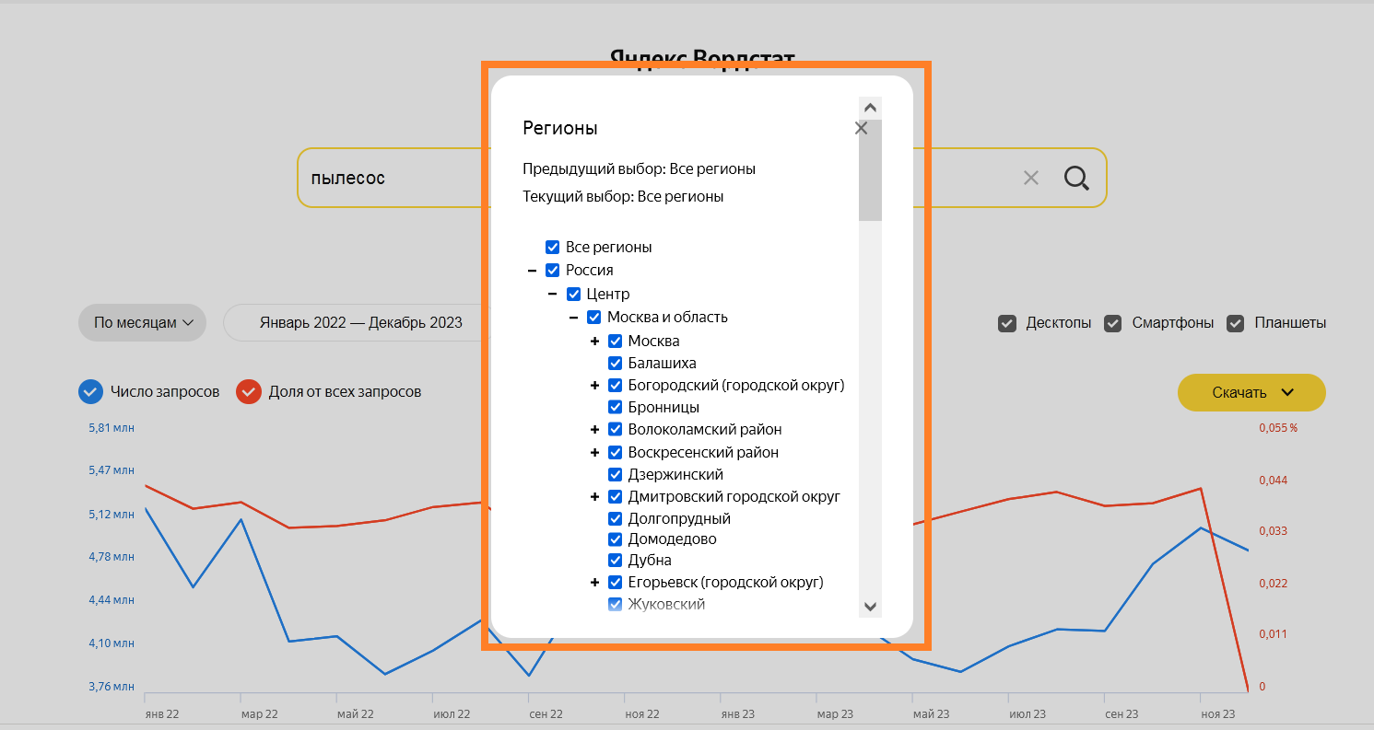The width and height of the screenshot is (1374, 730).
Task: Uncheck the Домодедово checkbox
Action: (x=616, y=539)
